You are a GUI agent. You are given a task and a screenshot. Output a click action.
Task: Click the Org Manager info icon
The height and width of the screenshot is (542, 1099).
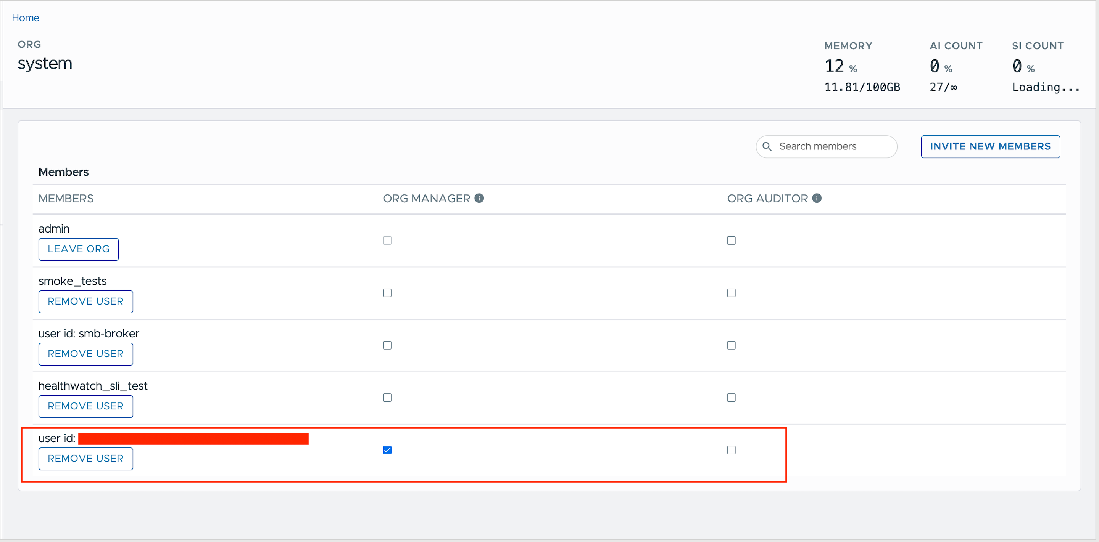click(479, 198)
